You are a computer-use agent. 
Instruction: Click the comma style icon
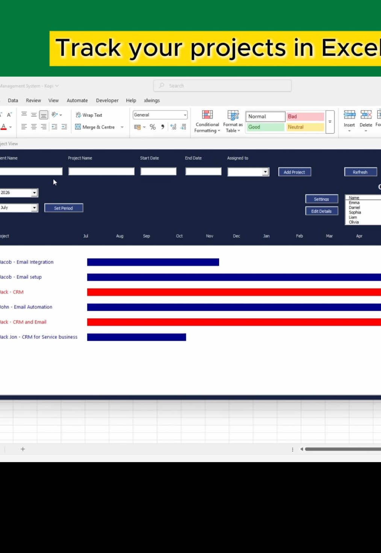[x=162, y=127]
